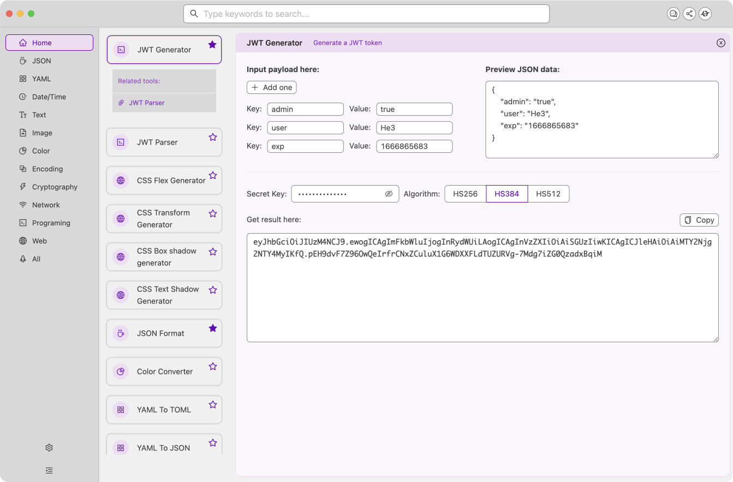
Task: Select HS512 algorithm
Action: (548, 194)
